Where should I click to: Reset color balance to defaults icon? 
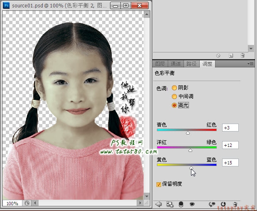223,204
